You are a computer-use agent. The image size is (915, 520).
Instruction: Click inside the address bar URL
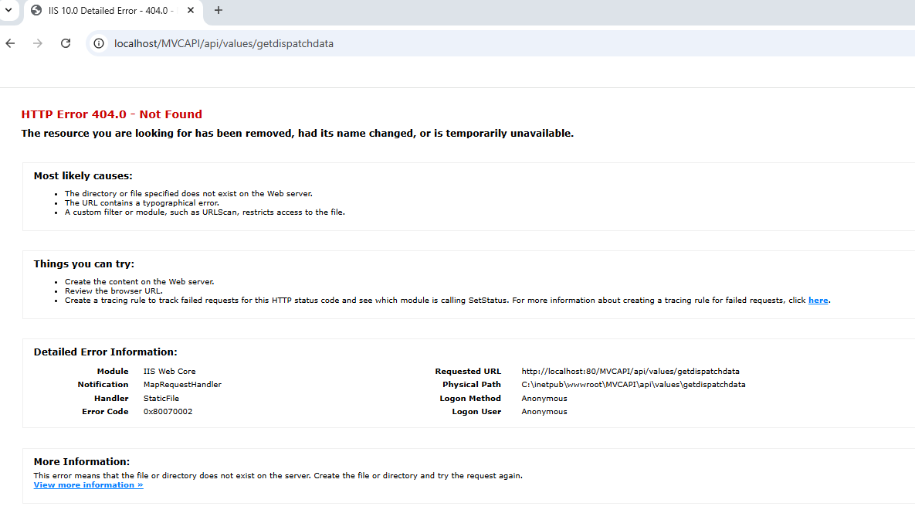click(222, 43)
